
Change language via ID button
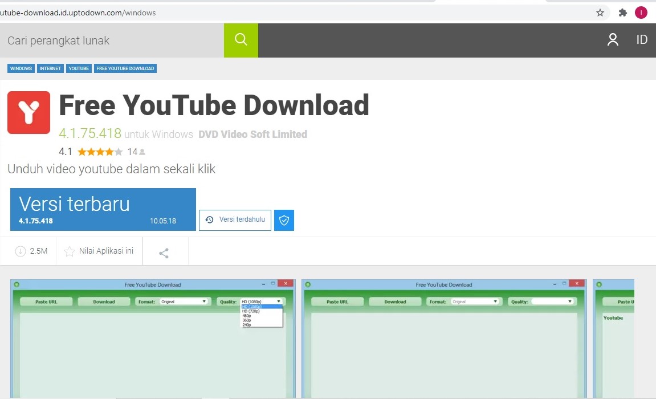[641, 40]
